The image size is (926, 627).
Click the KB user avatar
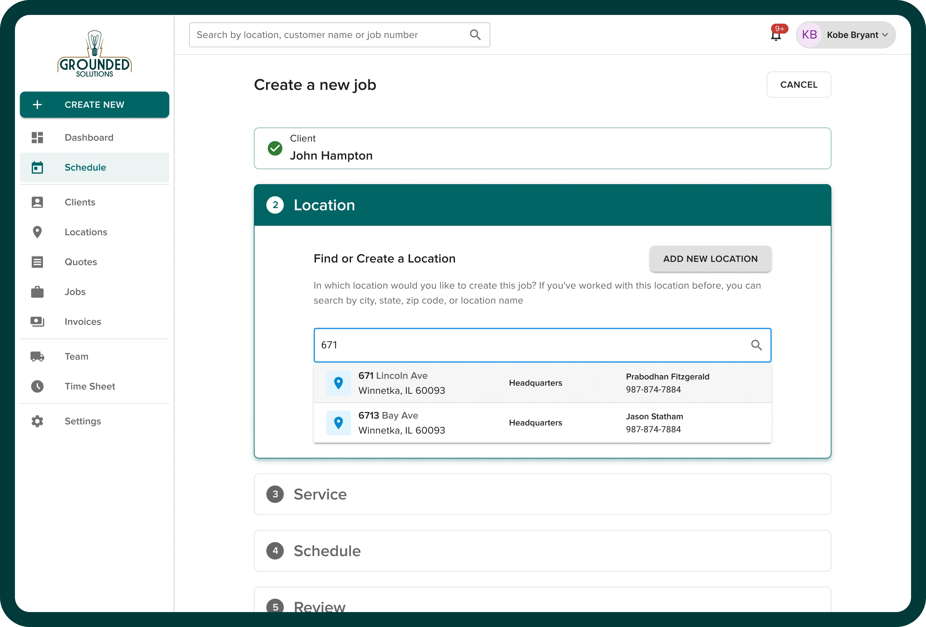(809, 35)
